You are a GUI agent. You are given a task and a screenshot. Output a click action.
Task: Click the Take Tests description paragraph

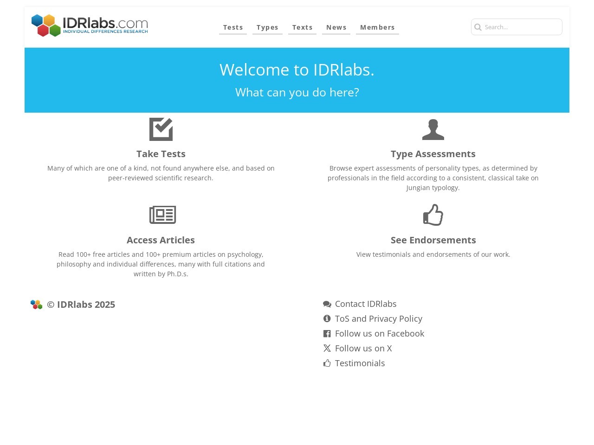tap(161, 173)
